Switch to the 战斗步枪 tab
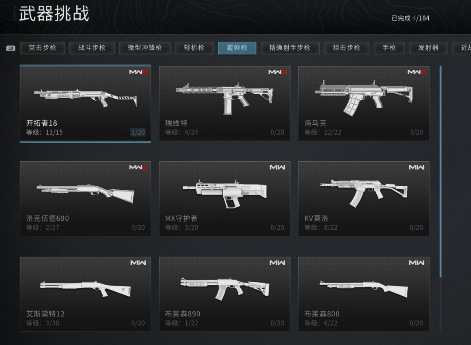Image resolution: width=471 pixels, height=345 pixels. (92, 48)
